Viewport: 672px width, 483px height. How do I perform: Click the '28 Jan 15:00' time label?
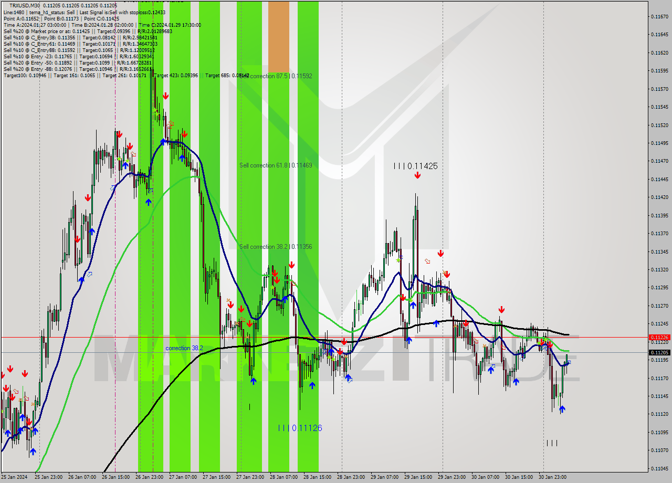pos(317,477)
